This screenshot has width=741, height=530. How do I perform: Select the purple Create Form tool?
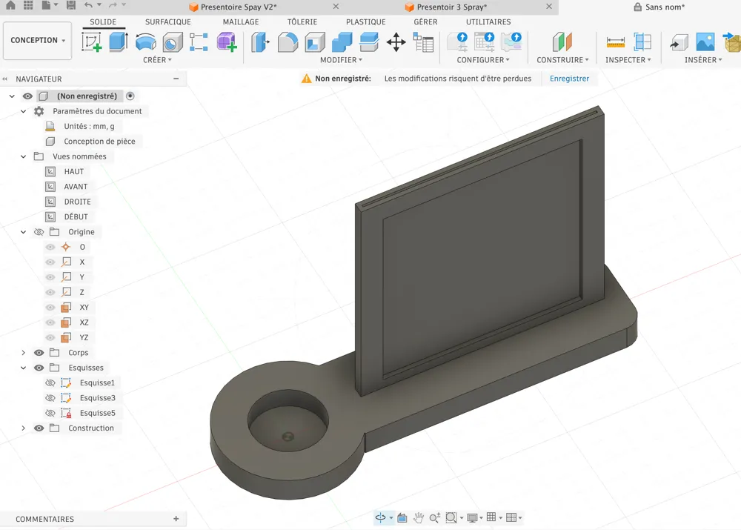pos(226,42)
